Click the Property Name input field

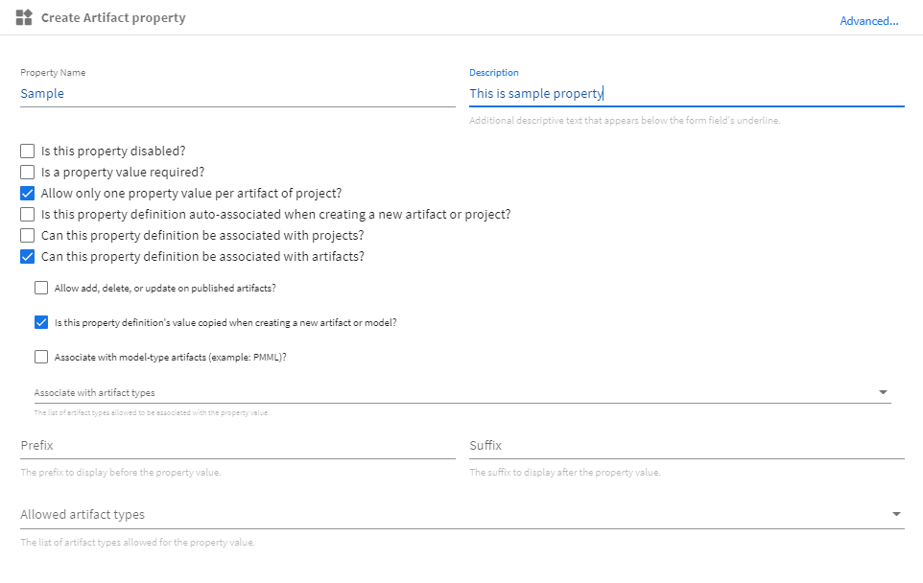tap(237, 94)
